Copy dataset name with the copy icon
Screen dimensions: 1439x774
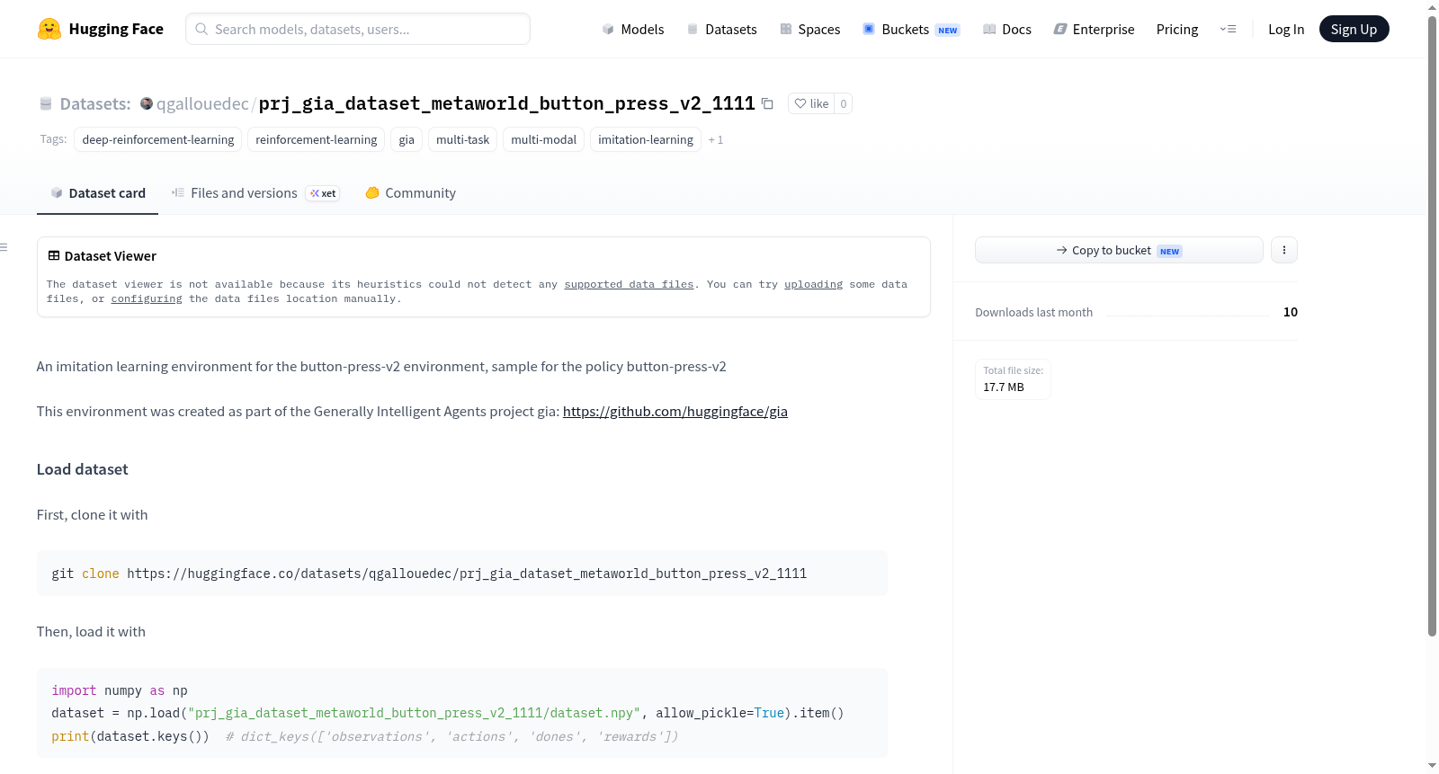click(767, 103)
